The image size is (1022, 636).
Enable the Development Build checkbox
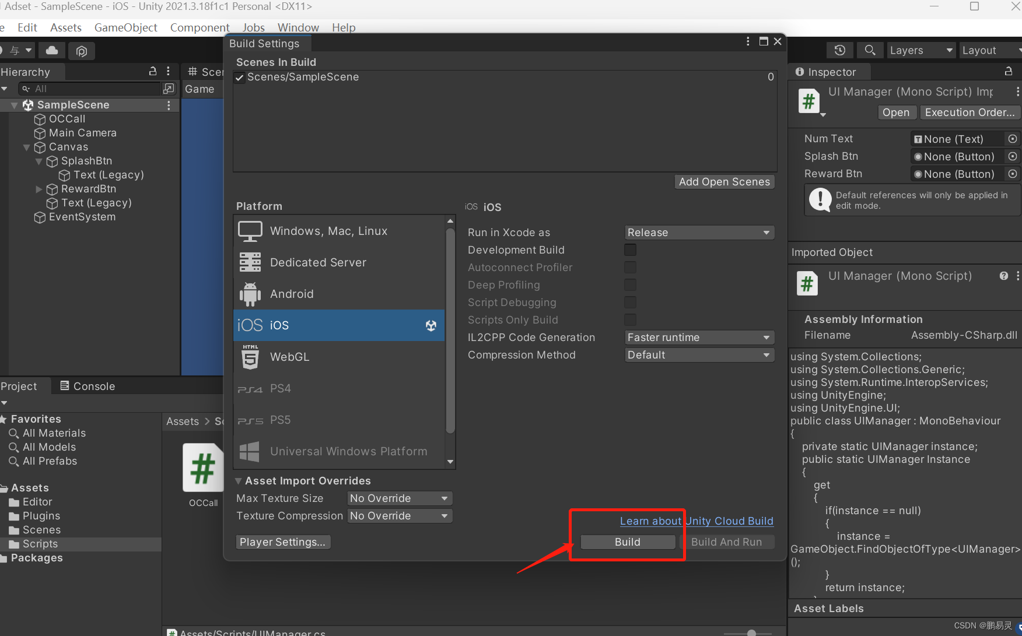(x=631, y=250)
